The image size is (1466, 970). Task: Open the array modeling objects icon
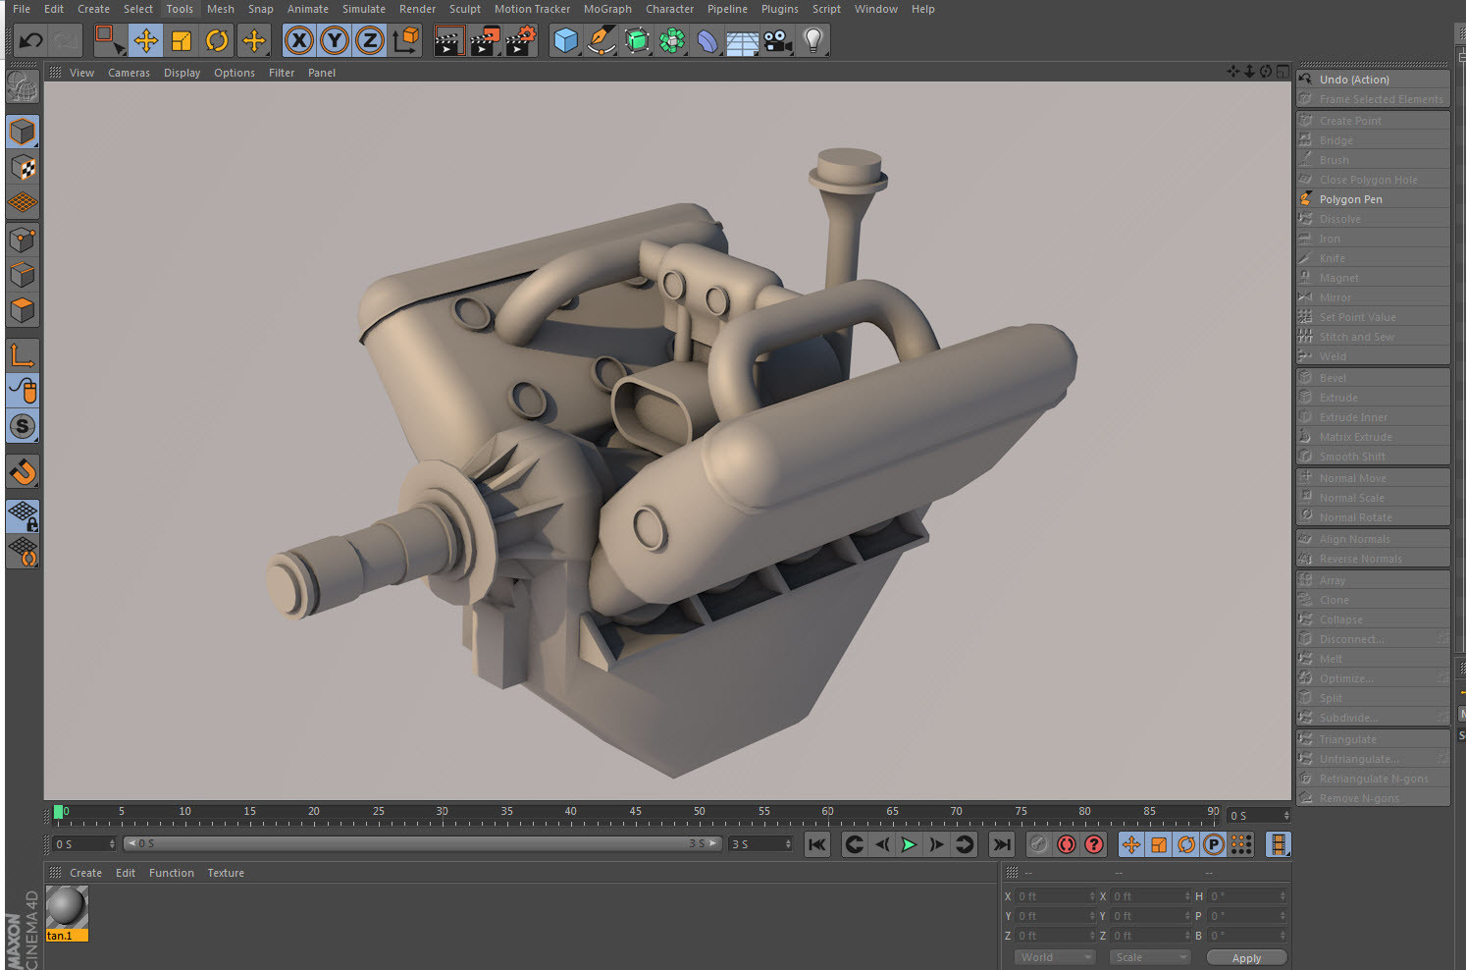672,40
